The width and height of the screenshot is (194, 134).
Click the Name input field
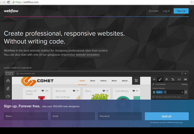click(x=26, y=116)
